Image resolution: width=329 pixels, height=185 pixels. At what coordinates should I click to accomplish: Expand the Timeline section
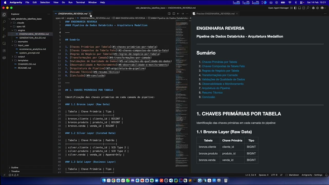click(x=15, y=171)
